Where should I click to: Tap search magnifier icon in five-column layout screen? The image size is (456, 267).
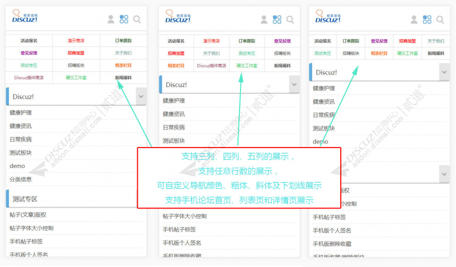(440, 19)
